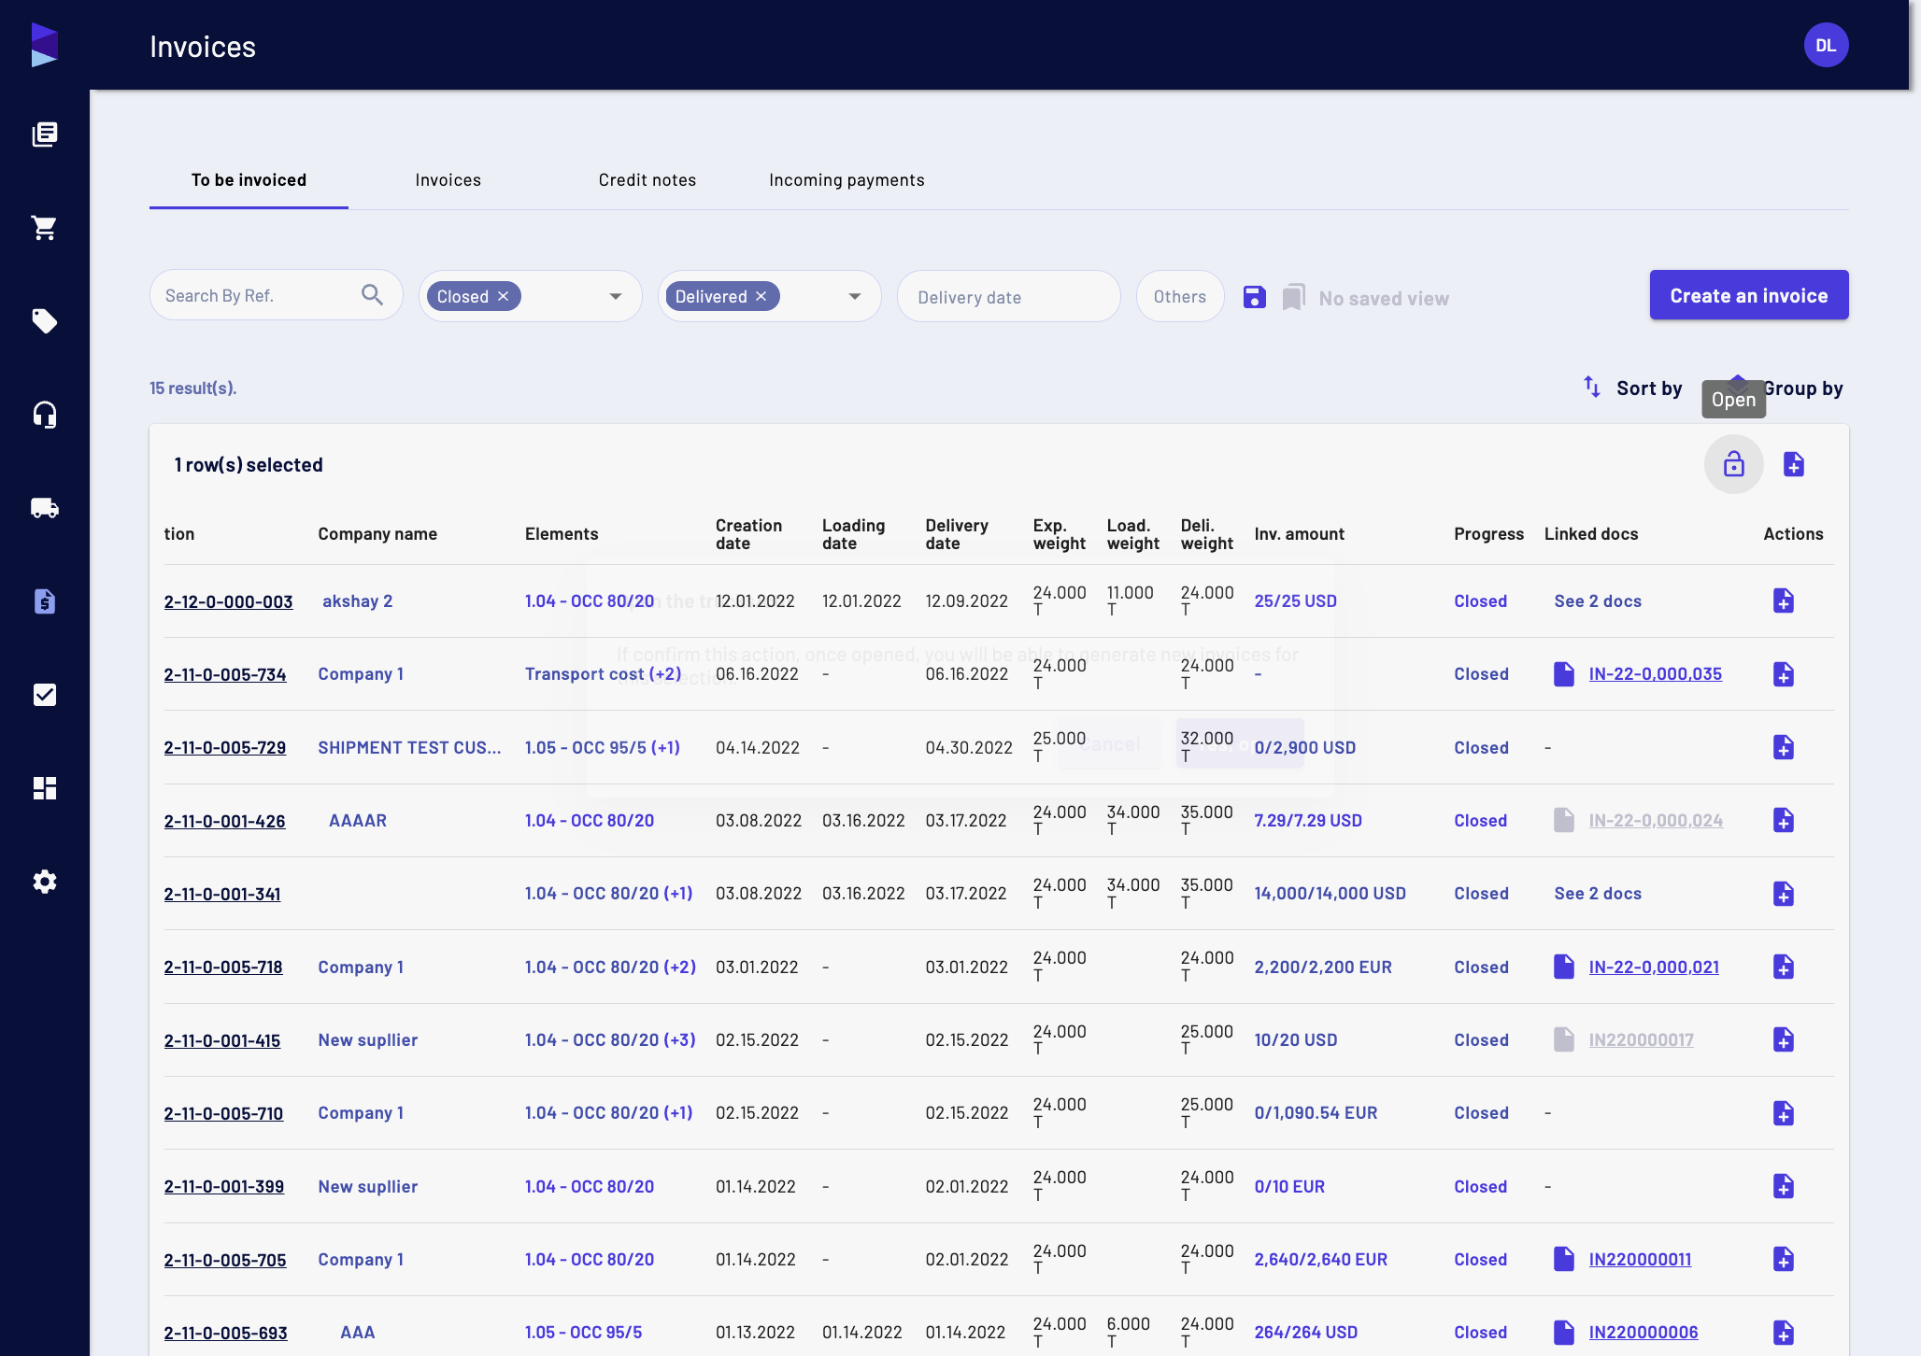Click the save view floppy icon

click(1255, 297)
